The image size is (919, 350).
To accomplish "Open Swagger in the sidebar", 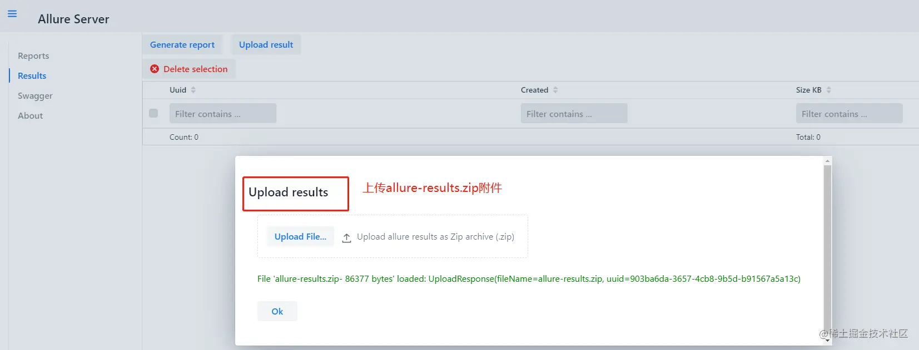I will 35,96.
